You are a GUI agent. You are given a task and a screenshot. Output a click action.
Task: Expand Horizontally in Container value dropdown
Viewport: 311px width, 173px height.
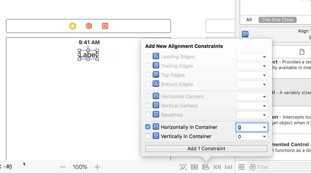click(x=264, y=127)
